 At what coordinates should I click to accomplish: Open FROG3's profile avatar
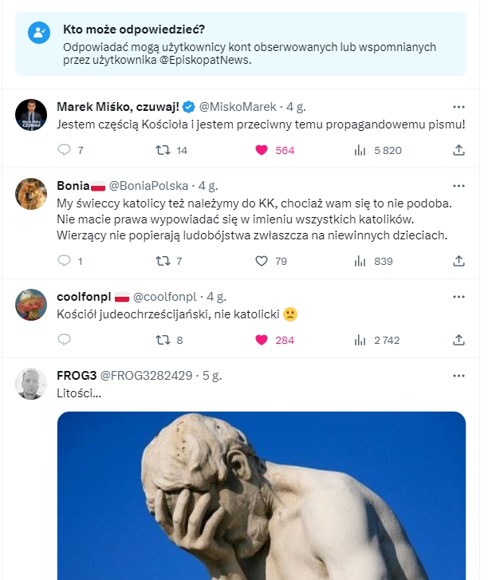tap(31, 384)
